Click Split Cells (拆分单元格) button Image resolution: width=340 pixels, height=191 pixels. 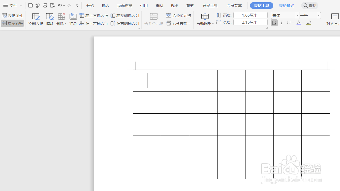pos(179,16)
